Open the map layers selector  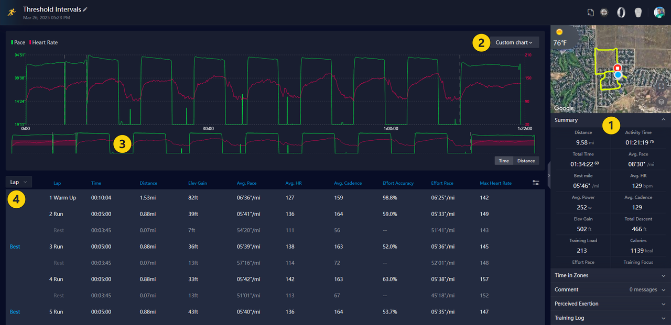(662, 102)
